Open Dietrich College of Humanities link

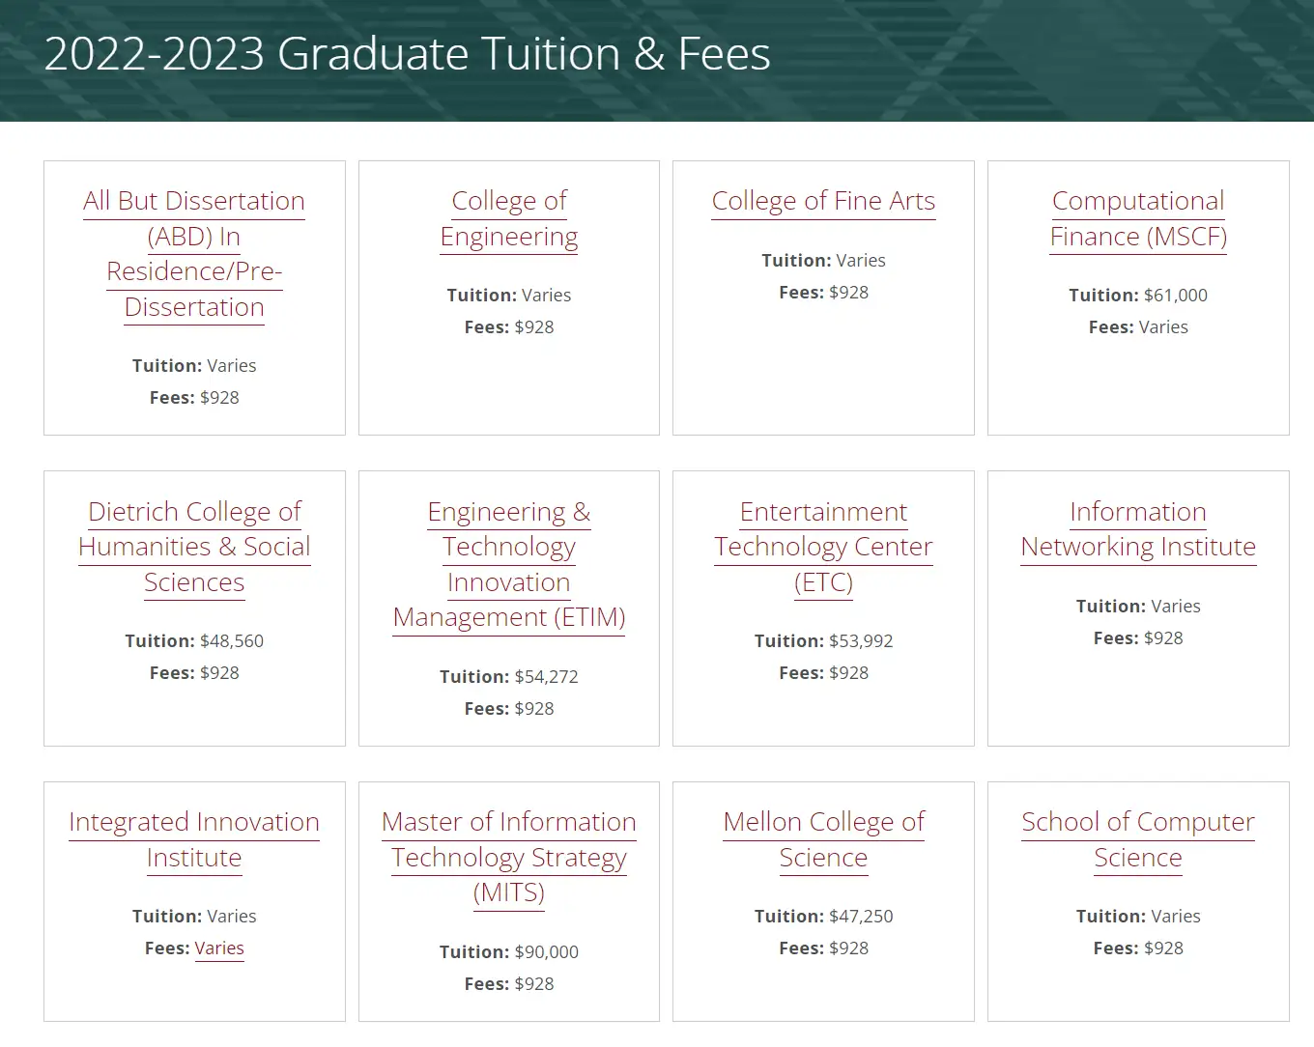[x=194, y=512]
